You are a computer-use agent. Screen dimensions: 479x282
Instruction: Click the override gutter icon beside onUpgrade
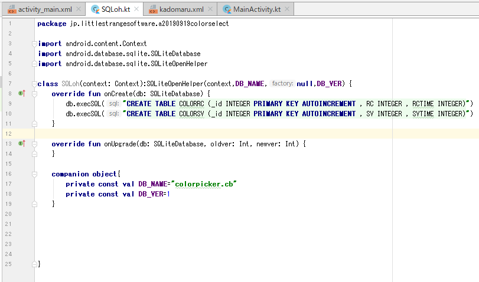click(x=22, y=143)
